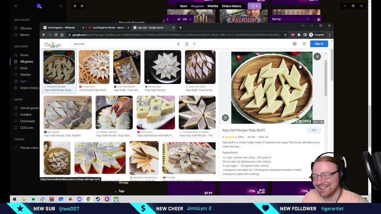Image resolution: width=381 pixels, height=214 pixels.
Task: Open the GOG Galaxy user profile avatar
Action: tap(39, 6)
